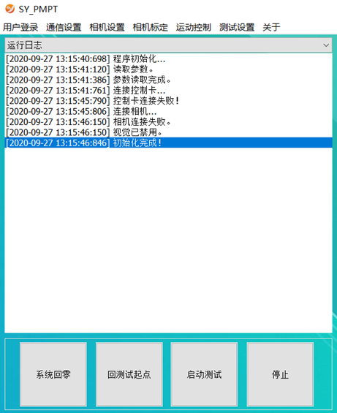Open the 用户登录 menu
The height and width of the screenshot is (413, 337).
[x=20, y=27]
